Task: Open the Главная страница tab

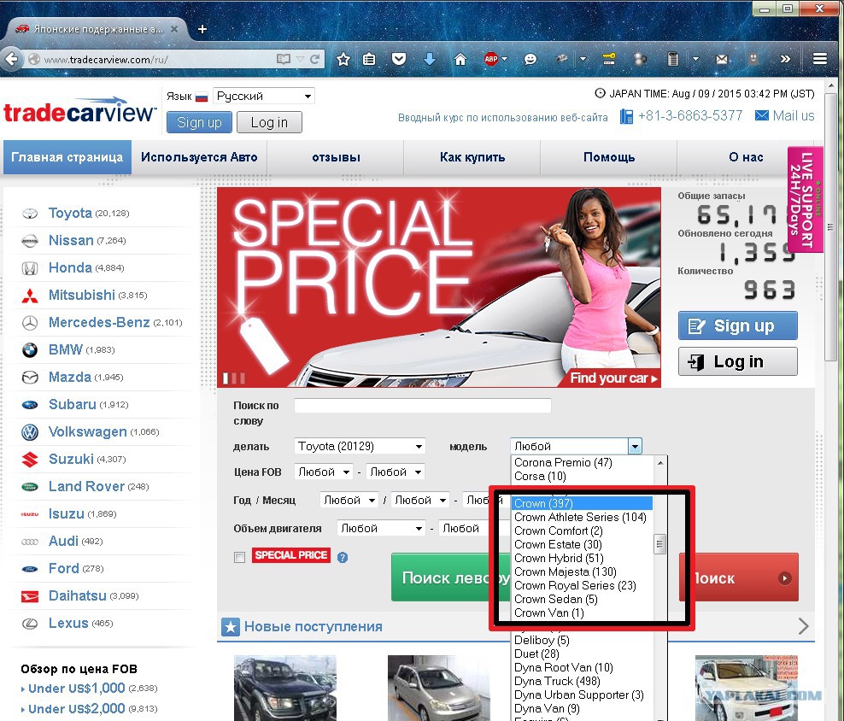Action: 67,157
